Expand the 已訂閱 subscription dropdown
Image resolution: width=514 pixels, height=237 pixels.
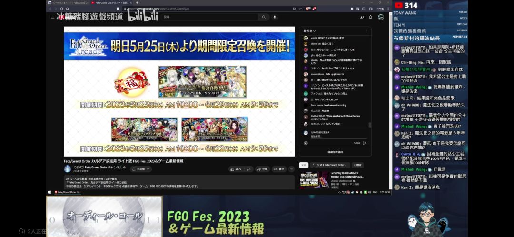coord(141,169)
